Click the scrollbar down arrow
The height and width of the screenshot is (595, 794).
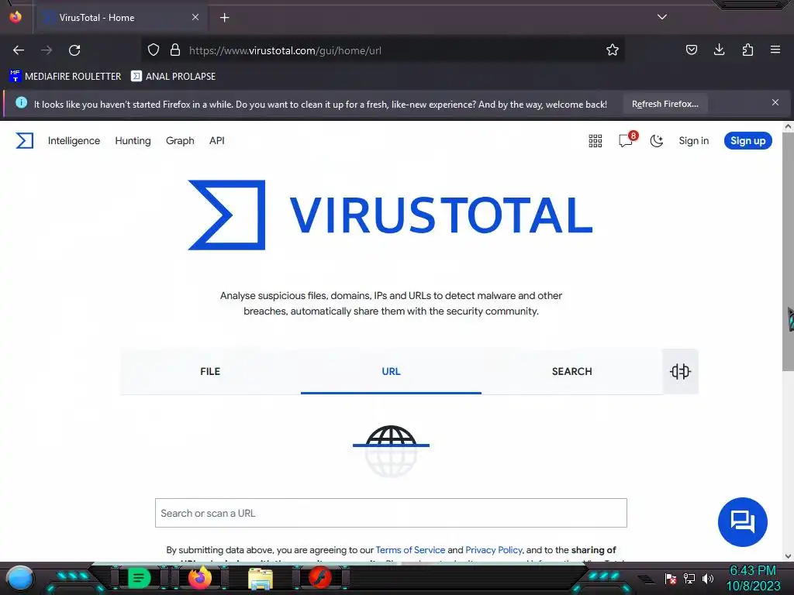(788, 556)
